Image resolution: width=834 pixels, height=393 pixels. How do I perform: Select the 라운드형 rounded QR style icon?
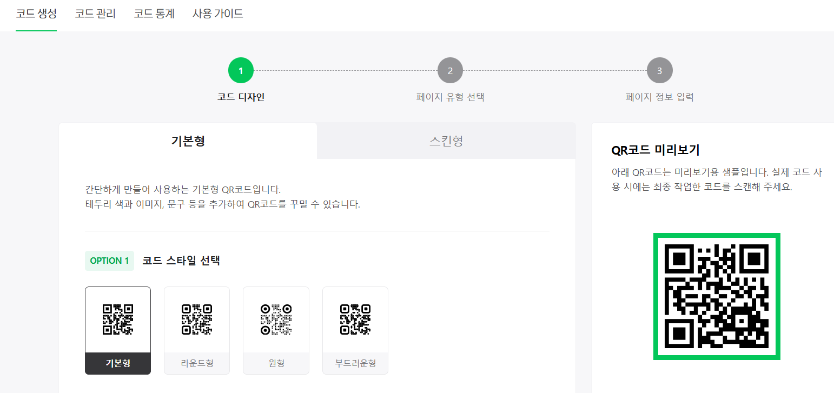[x=196, y=319]
